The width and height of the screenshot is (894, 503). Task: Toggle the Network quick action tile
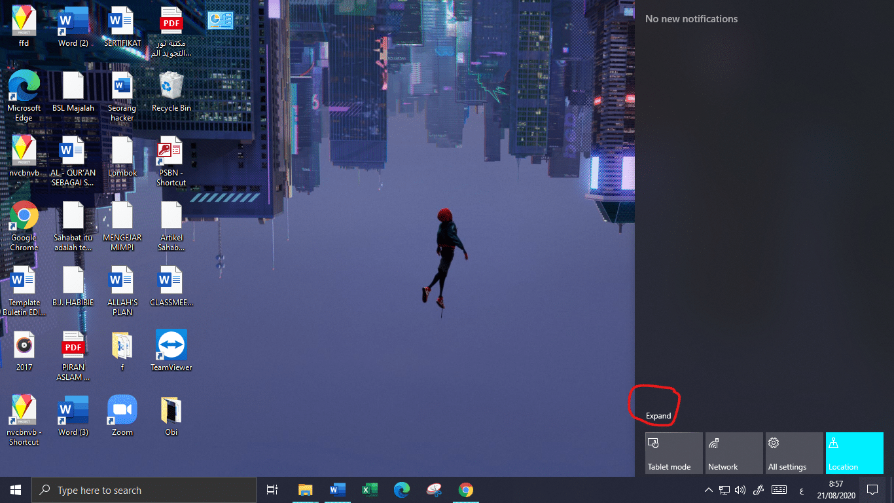click(x=734, y=453)
